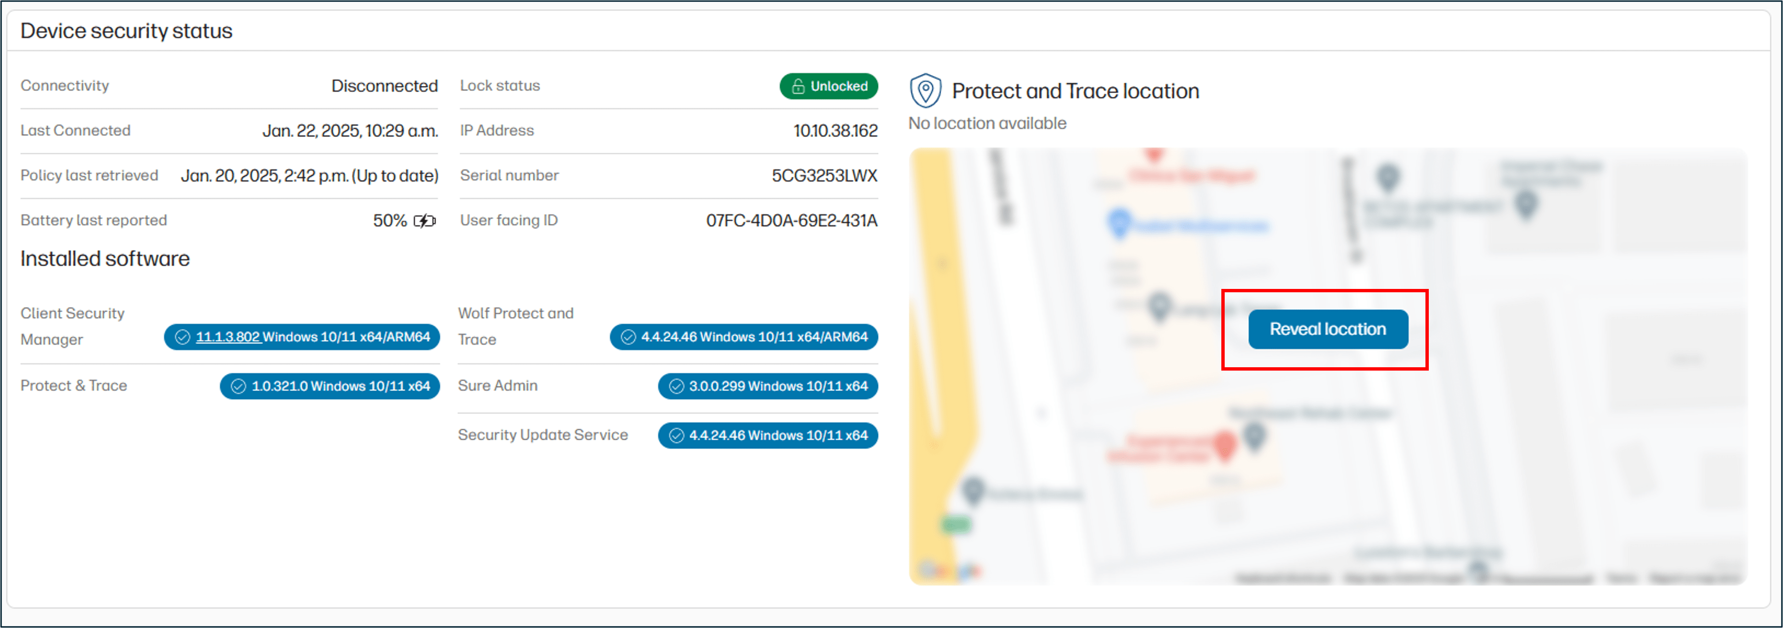Image resolution: width=1783 pixels, height=628 pixels.
Task: Click the checkmark icon in Sure Admin badge
Action: click(x=676, y=386)
